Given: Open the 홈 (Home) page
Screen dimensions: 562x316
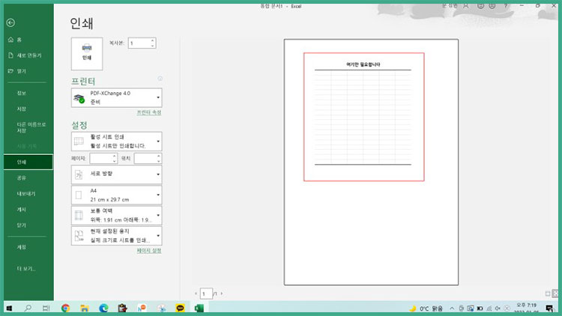Looking at the screenshot, I should 28,40.
